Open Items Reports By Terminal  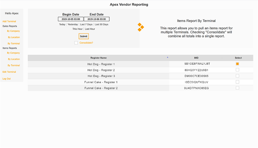[14, 65]
